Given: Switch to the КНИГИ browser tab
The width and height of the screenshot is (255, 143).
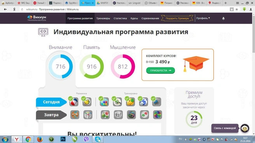Looking at the screenshot, I should pyautogui.click(x=103, y=3).
